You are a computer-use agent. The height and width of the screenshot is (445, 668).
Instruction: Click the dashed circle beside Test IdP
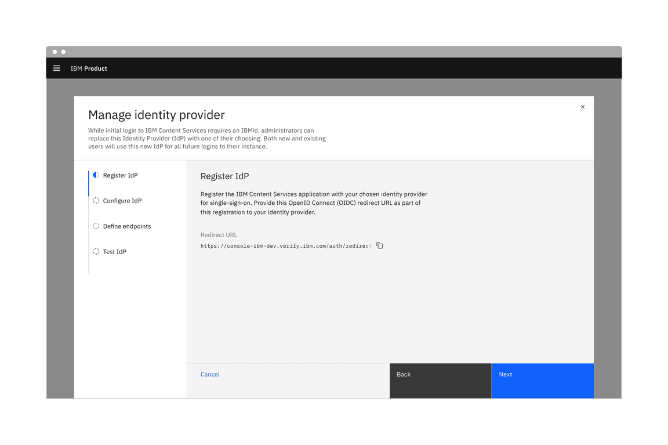96,252
